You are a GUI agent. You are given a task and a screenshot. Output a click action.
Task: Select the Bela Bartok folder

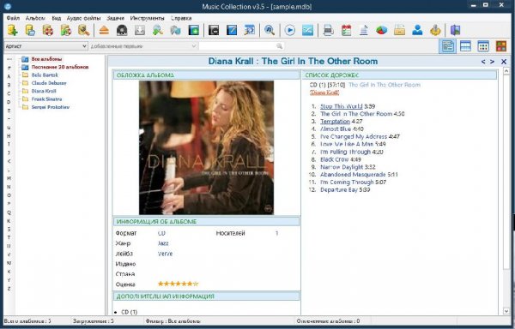click(45, 75)
